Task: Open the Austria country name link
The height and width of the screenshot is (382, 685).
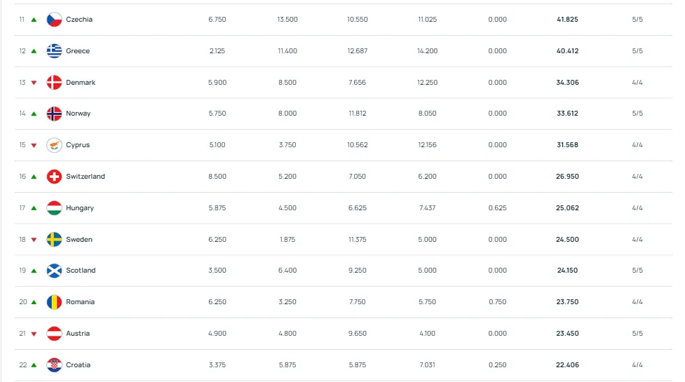Action: coord(78,334)
